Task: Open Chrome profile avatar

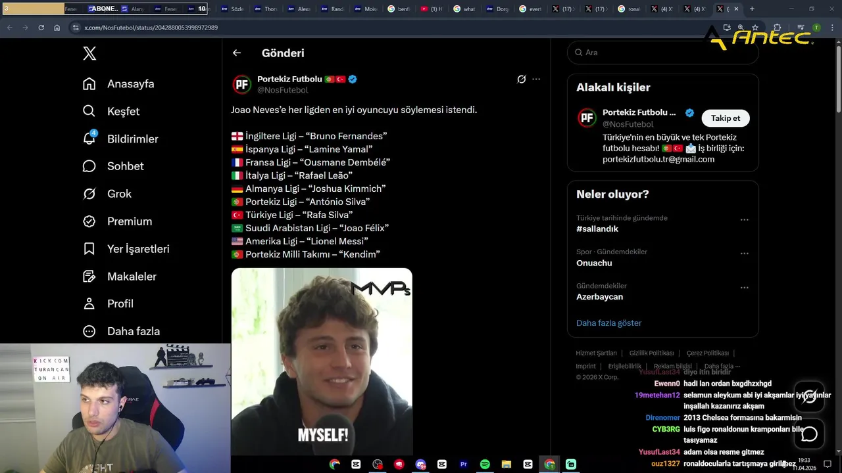Action: [816, 28]
